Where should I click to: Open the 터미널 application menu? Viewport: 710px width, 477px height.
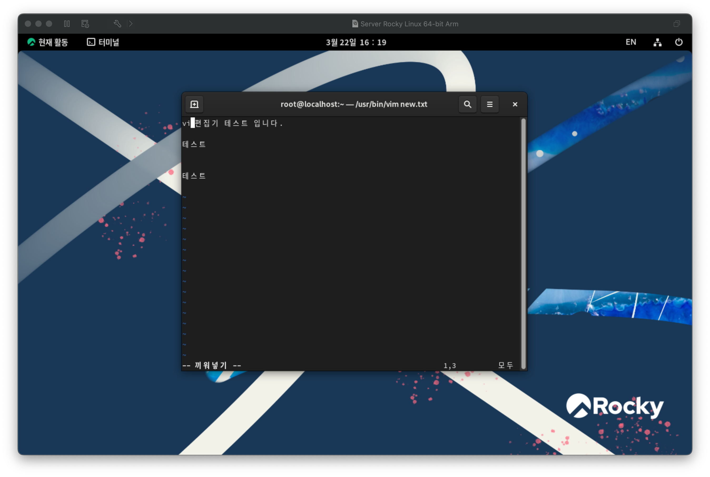pyautogui.click(x=103, y=42)
